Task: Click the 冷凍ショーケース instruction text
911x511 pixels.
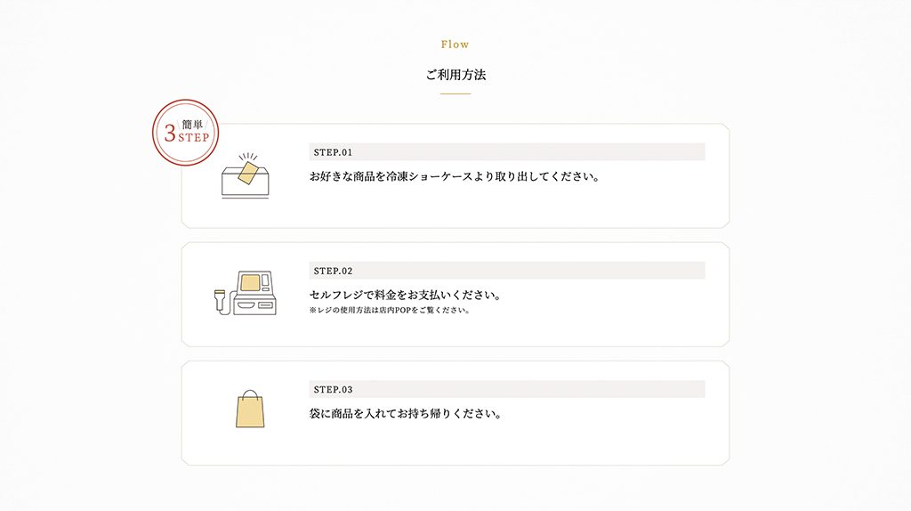Action: (x=455, y=176)
